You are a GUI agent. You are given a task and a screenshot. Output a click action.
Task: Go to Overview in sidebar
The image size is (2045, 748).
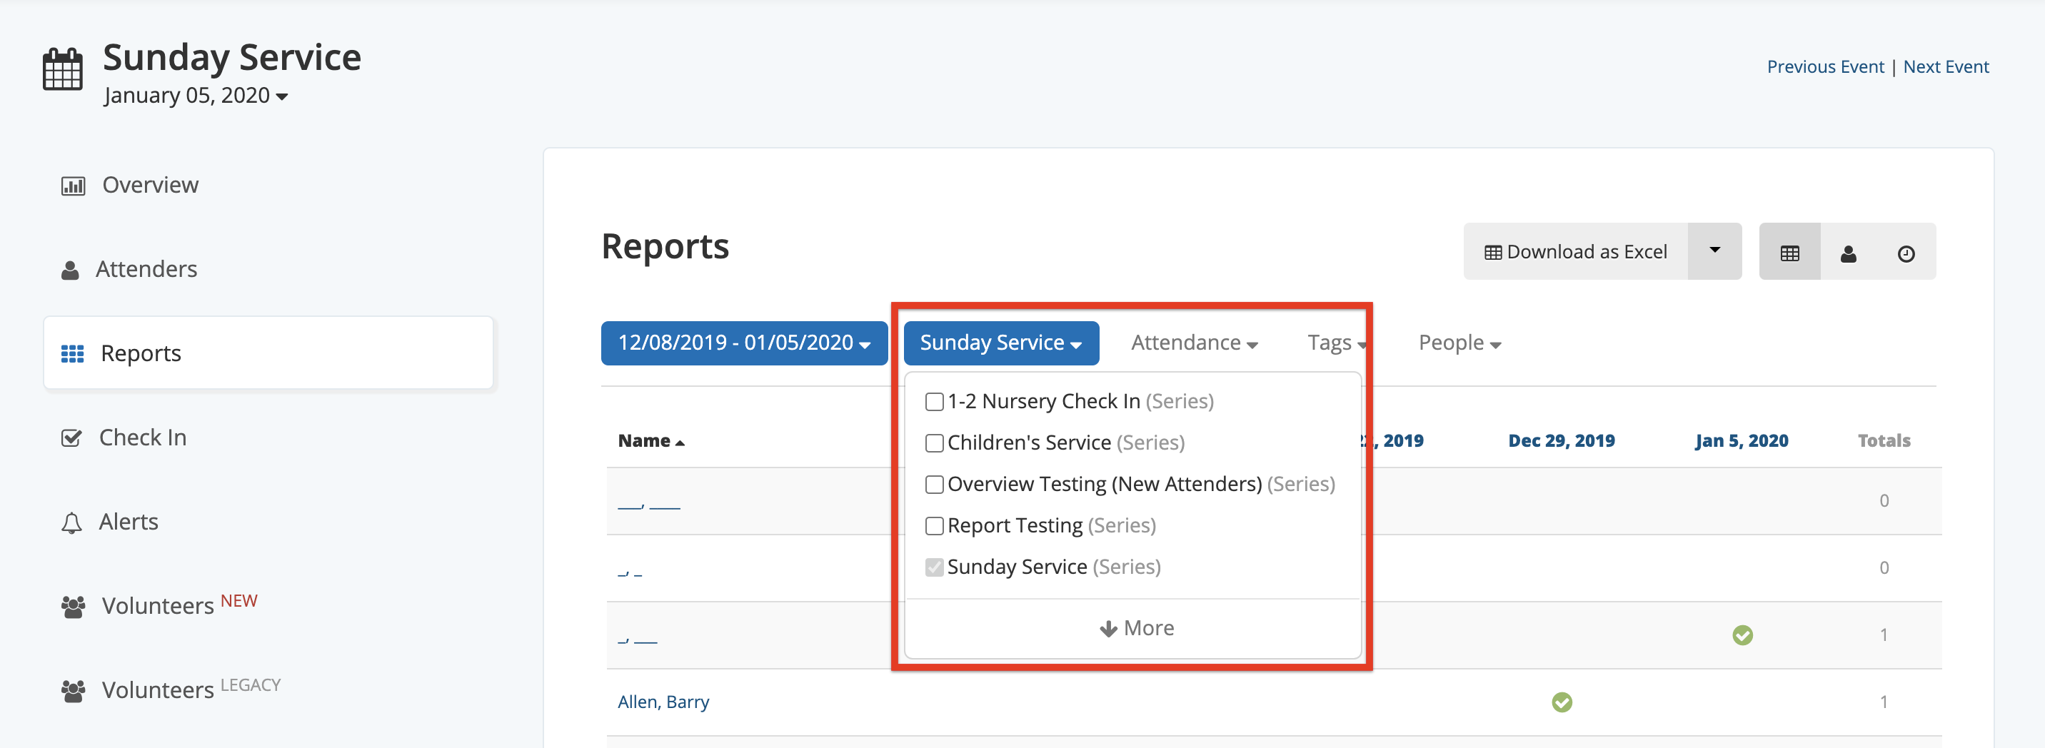pyautogui.click(x=150, y=186)
